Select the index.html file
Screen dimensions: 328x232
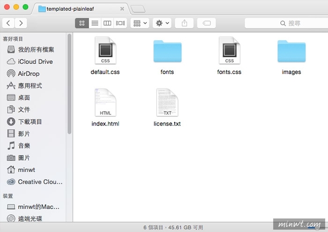pyautogui.click(x=105, y=103)
